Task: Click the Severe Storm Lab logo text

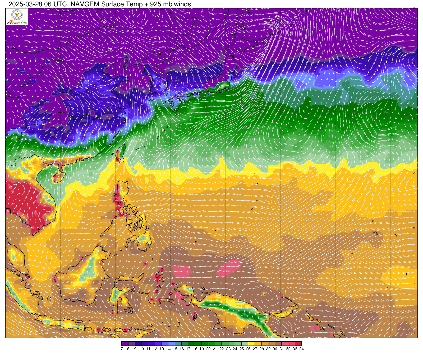Action: 17,23
